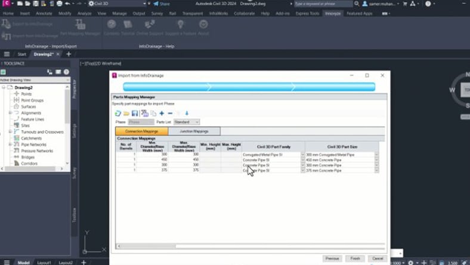Click the help question mark icon in title bar

tap(428, 4)
